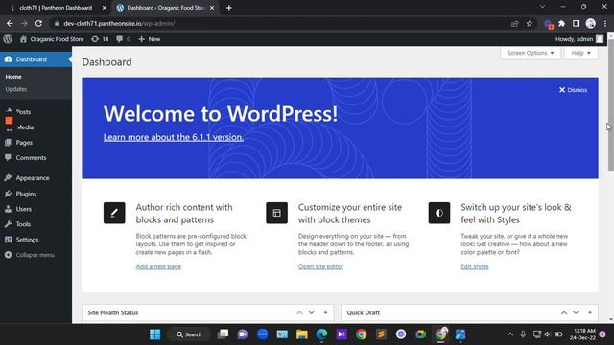Open the tab search dropdown arrow
This screenshot has width=614, height=345.
coord(542,7)
